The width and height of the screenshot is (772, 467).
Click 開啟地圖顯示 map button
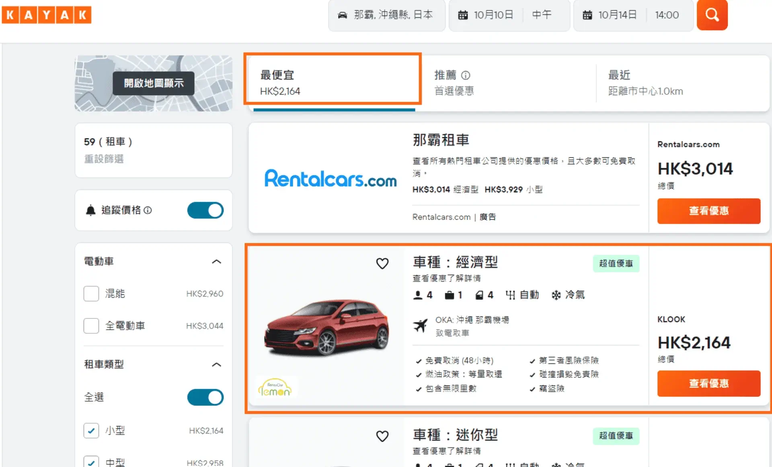[154, 83]
